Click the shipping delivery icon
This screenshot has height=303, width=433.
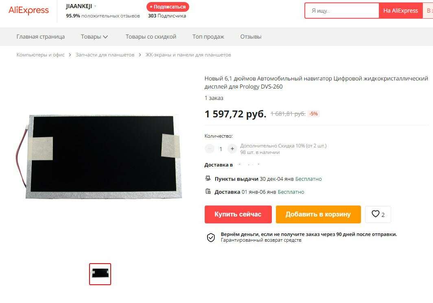208,191
